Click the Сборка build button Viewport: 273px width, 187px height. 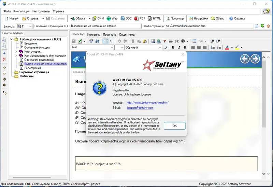(78, 18)
